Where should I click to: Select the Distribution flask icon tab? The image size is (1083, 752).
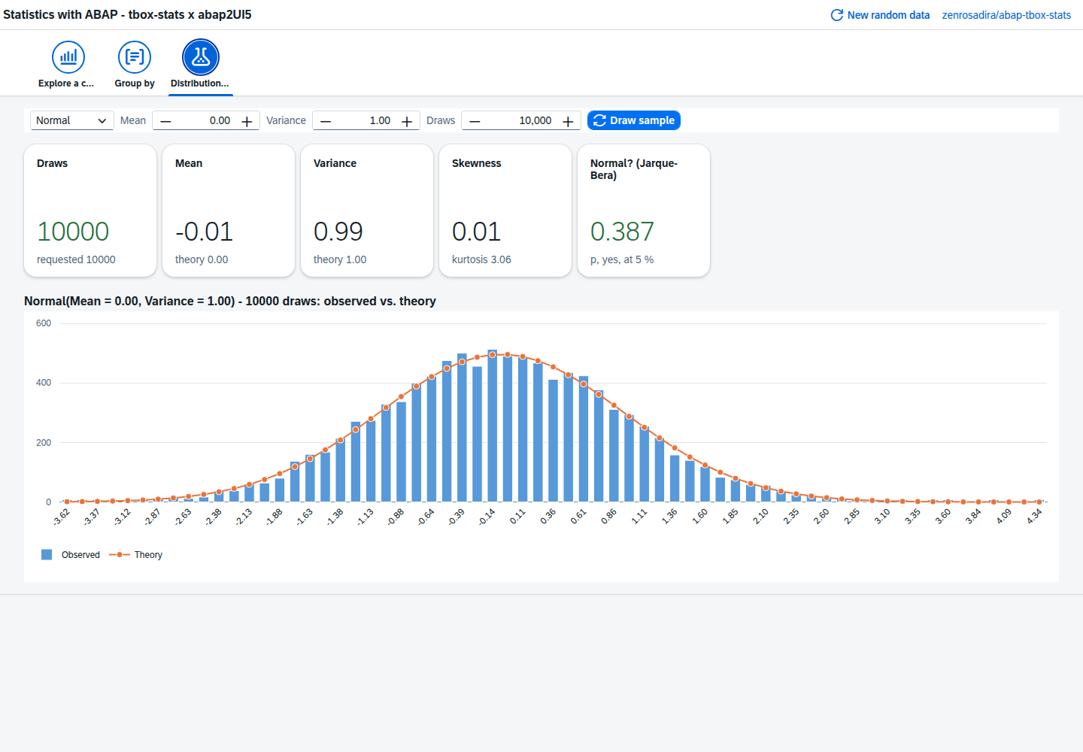coord(201,57)
